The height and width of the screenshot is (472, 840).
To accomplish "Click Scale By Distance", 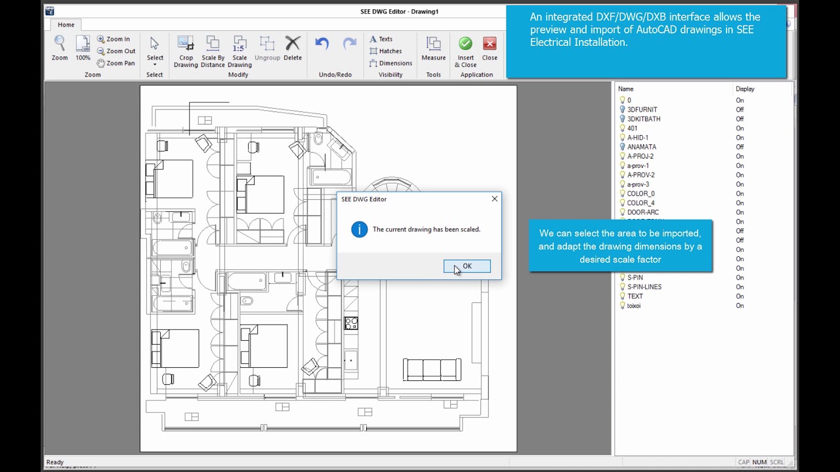I will pyautogui.click(x=213, y=52).
